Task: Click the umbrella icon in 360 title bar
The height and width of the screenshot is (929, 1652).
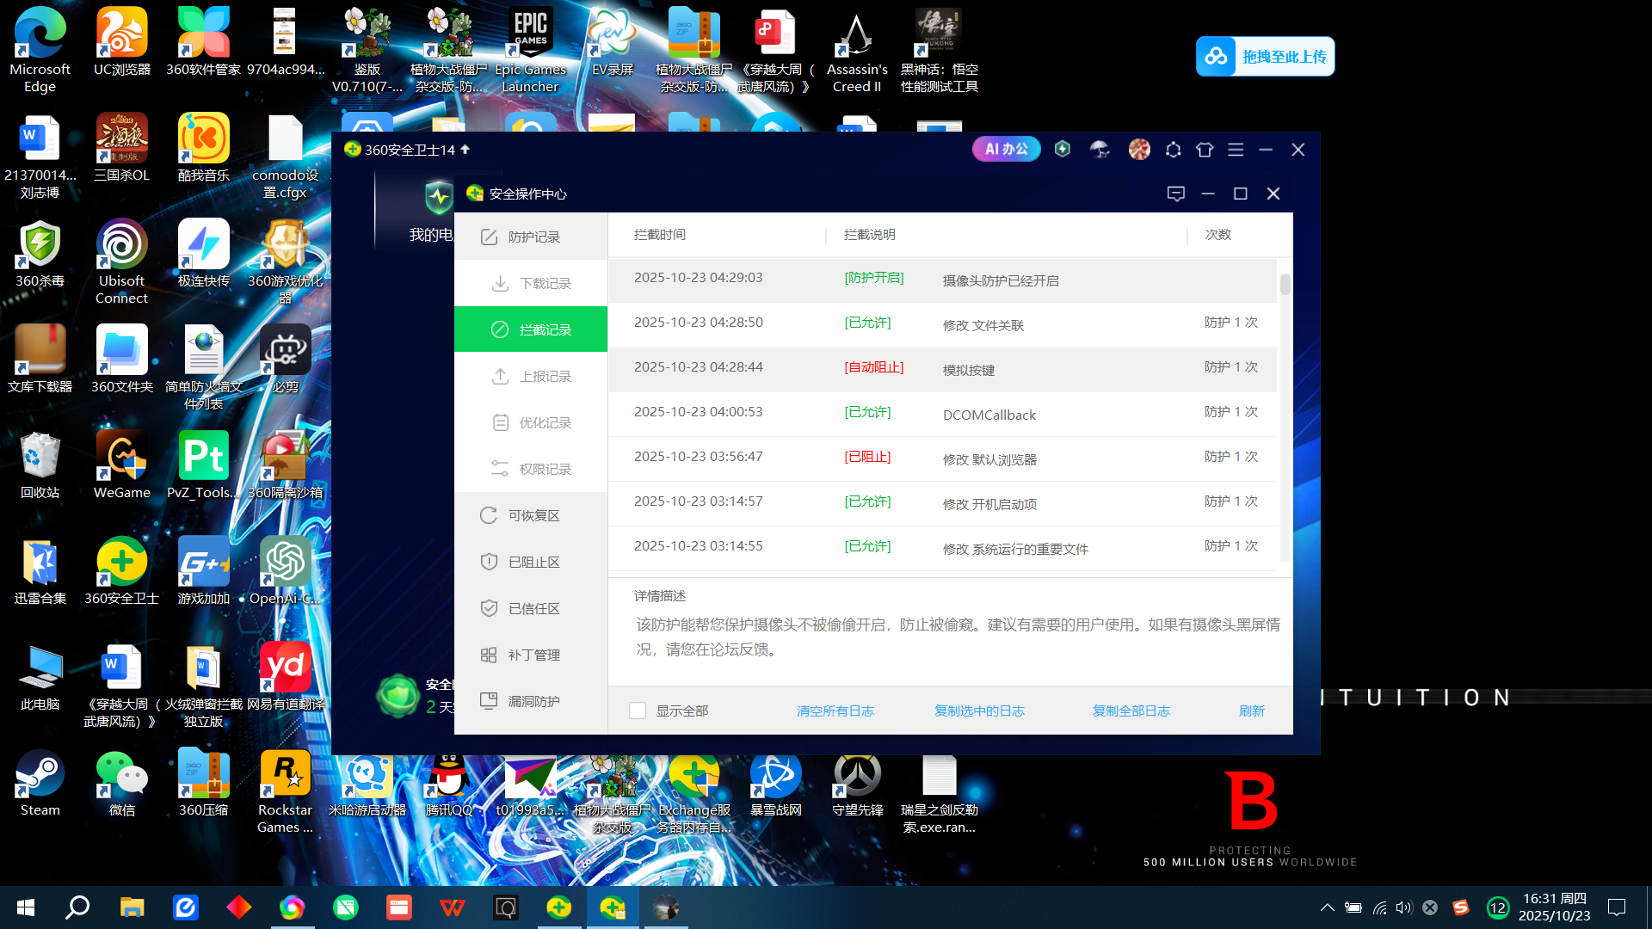Action: tap(1100, 150)
